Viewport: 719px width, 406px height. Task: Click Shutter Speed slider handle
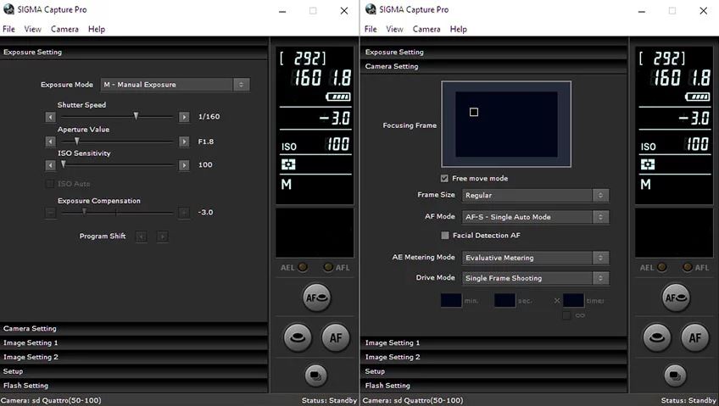coord(136,116)
